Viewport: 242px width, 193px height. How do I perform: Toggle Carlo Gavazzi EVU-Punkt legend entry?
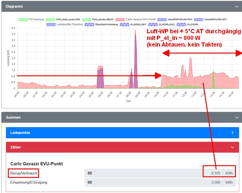(x=136, y=19)
